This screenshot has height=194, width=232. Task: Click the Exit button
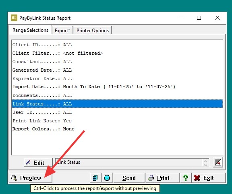coord(209,178)
